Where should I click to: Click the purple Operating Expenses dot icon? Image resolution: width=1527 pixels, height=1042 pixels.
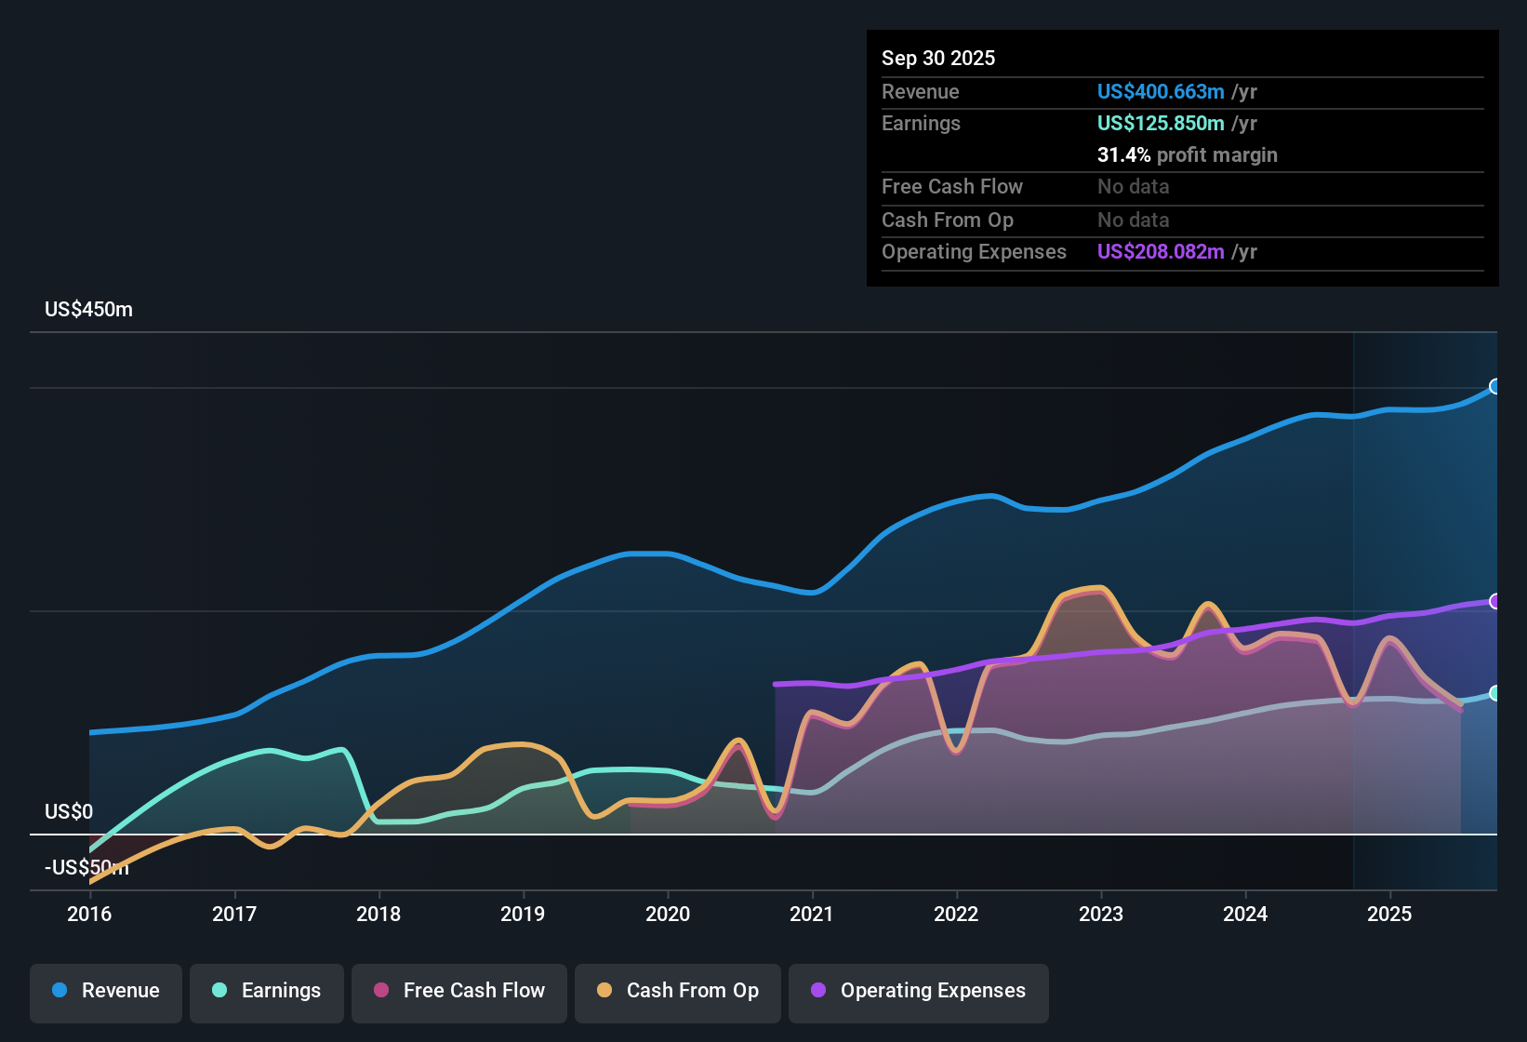[817, 991]
